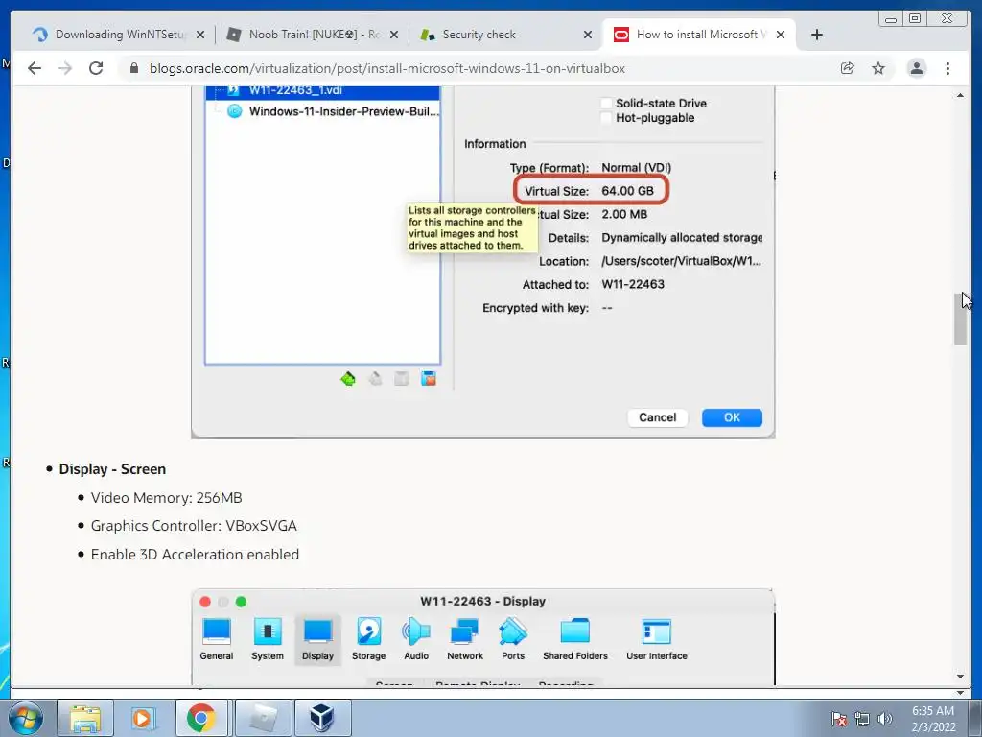982x737 pixels.
Task: Click the forward navigation arrow
Action: point(65,68)
